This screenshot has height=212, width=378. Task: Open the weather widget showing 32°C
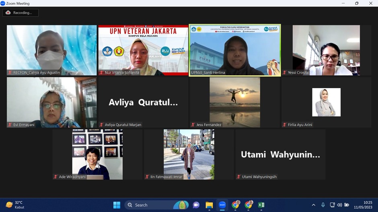tap(15, 205)
